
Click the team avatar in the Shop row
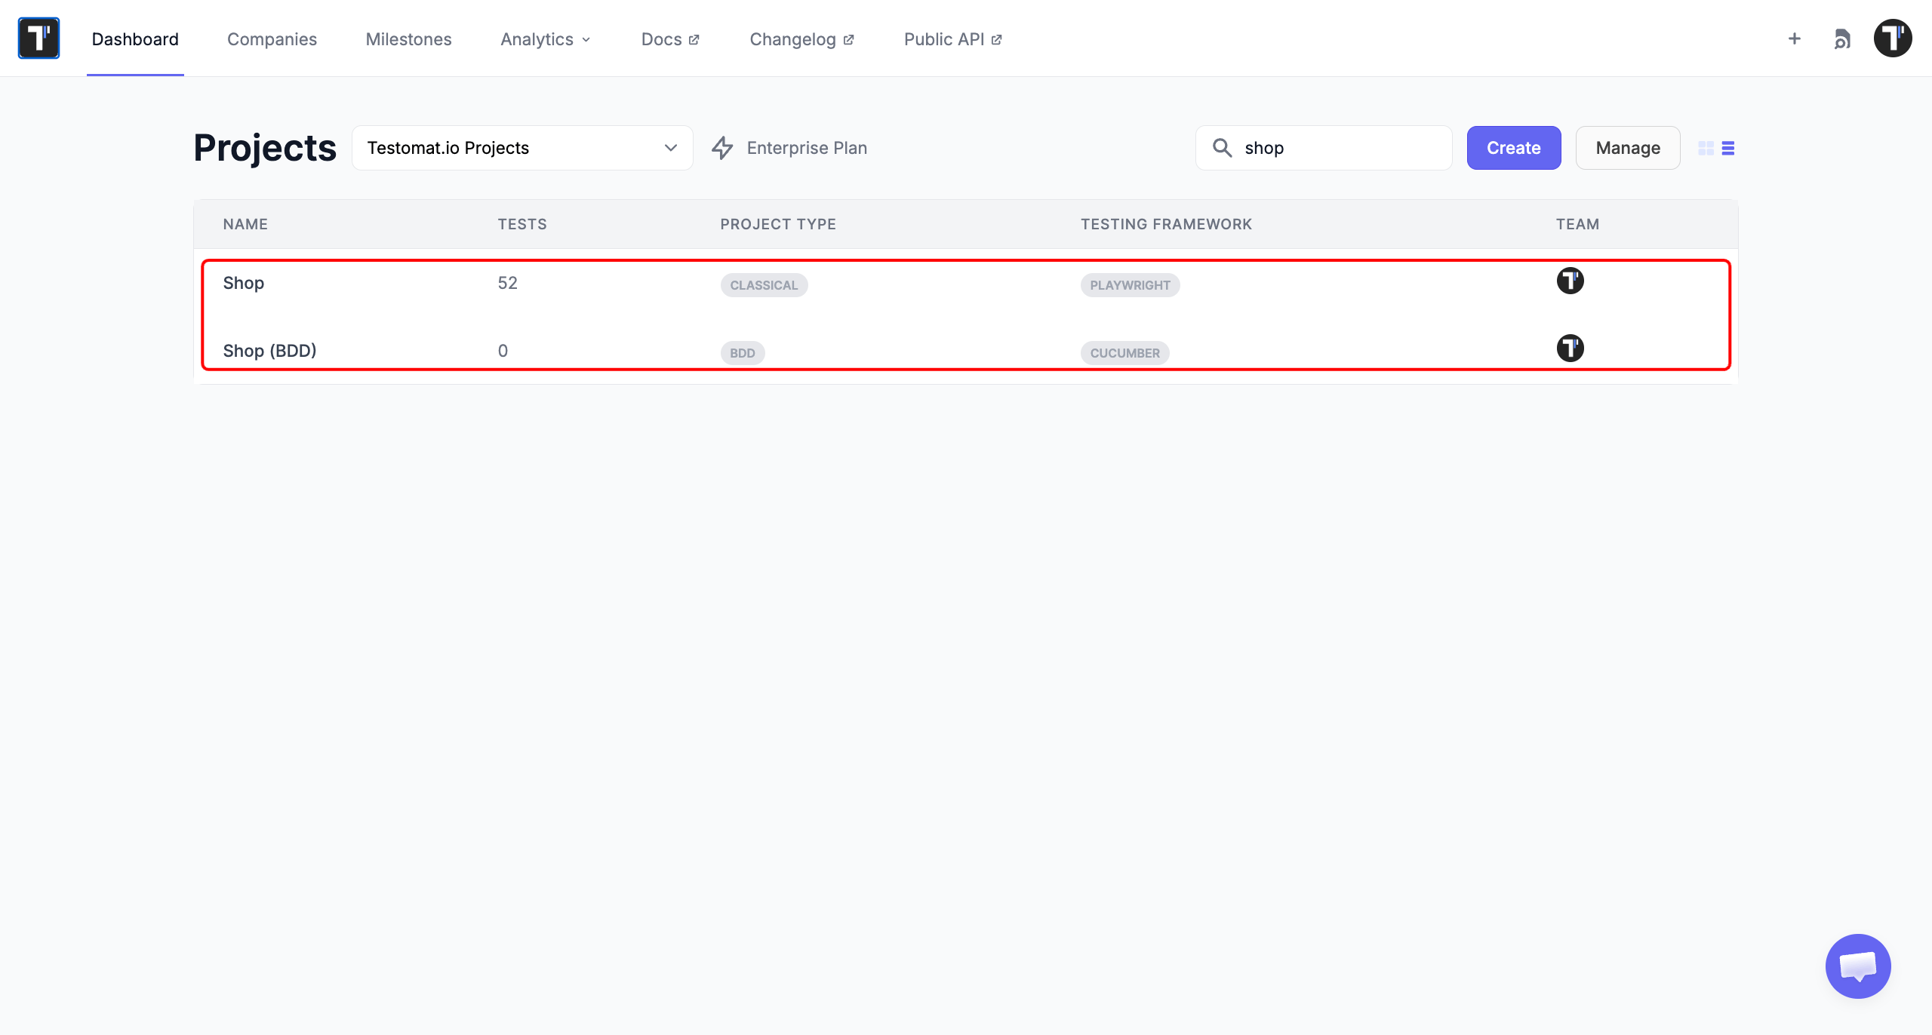[x=1571, y=281]
